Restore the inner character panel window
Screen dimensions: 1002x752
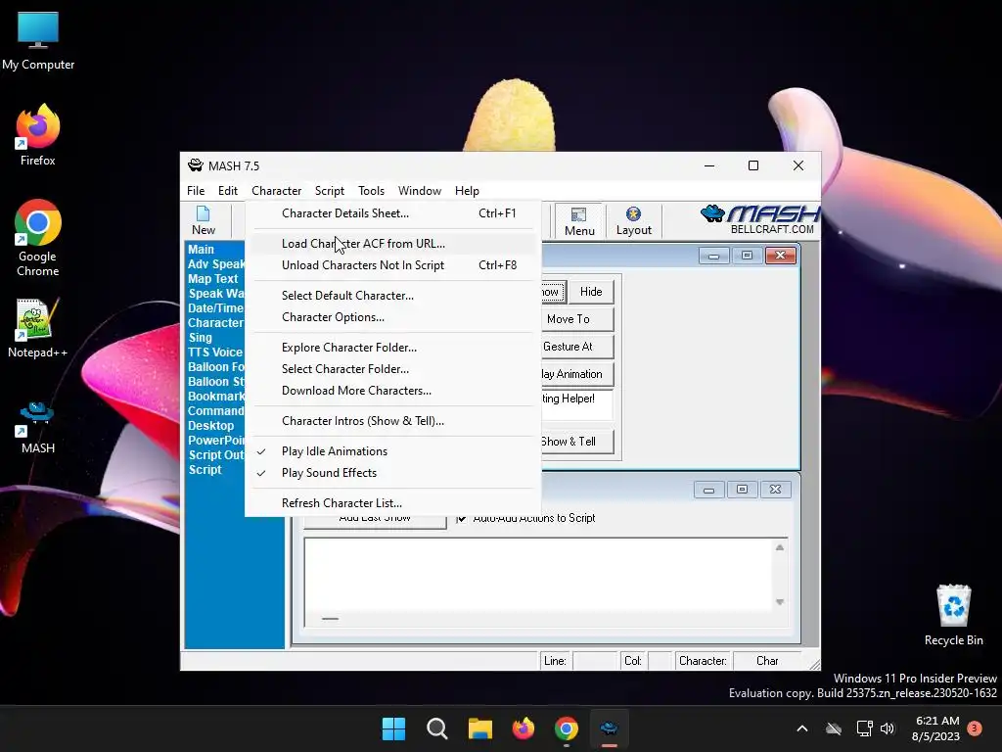point(747,256)
